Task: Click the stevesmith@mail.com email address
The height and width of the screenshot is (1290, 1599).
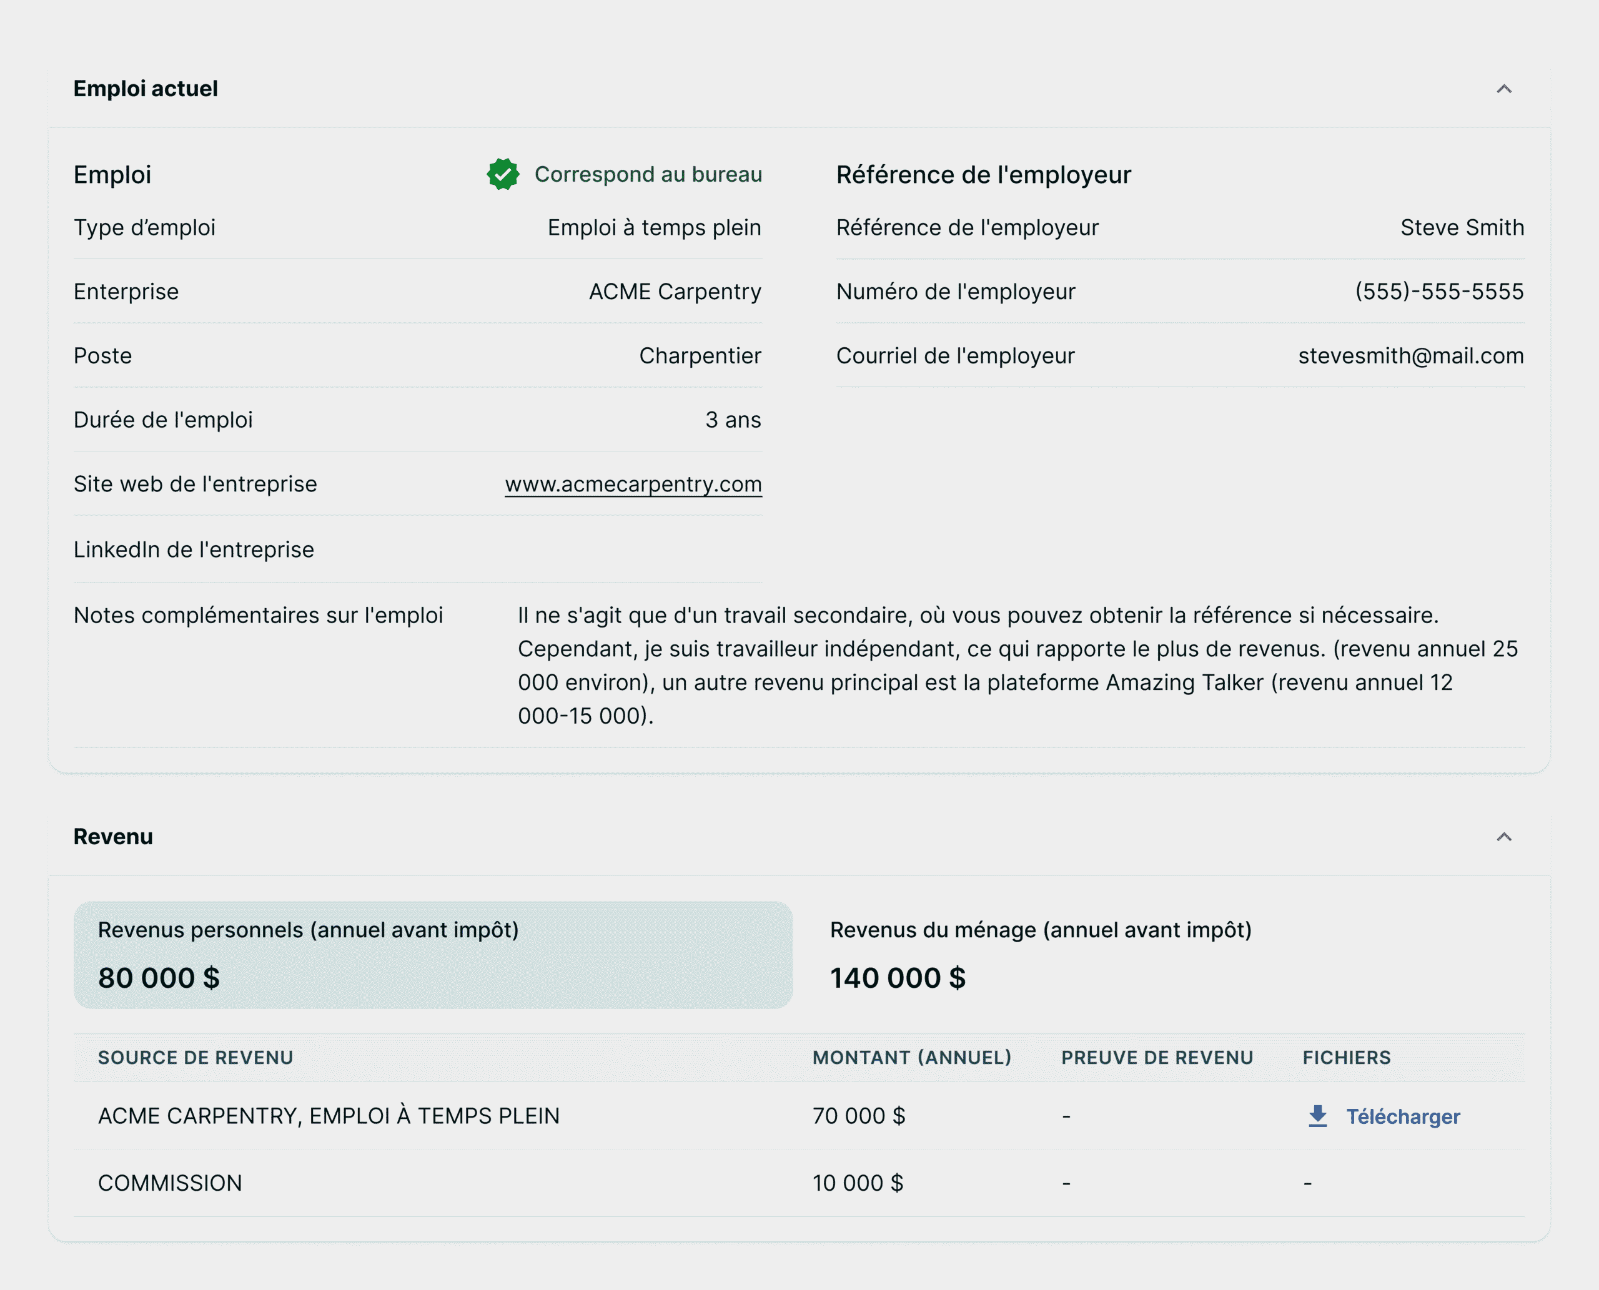Action: click(1410, 356)
